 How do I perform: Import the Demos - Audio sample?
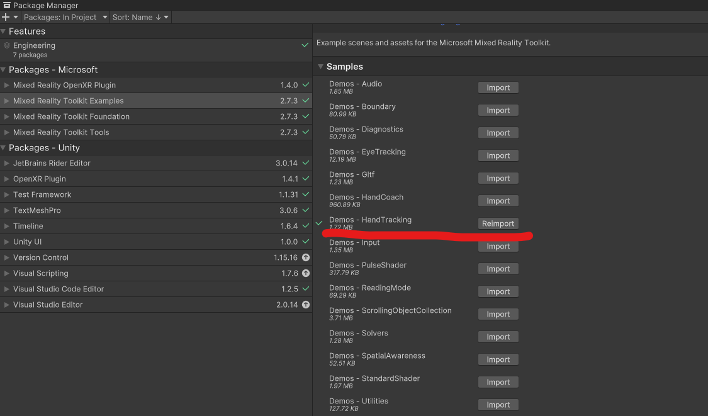(x=498, y=87)
